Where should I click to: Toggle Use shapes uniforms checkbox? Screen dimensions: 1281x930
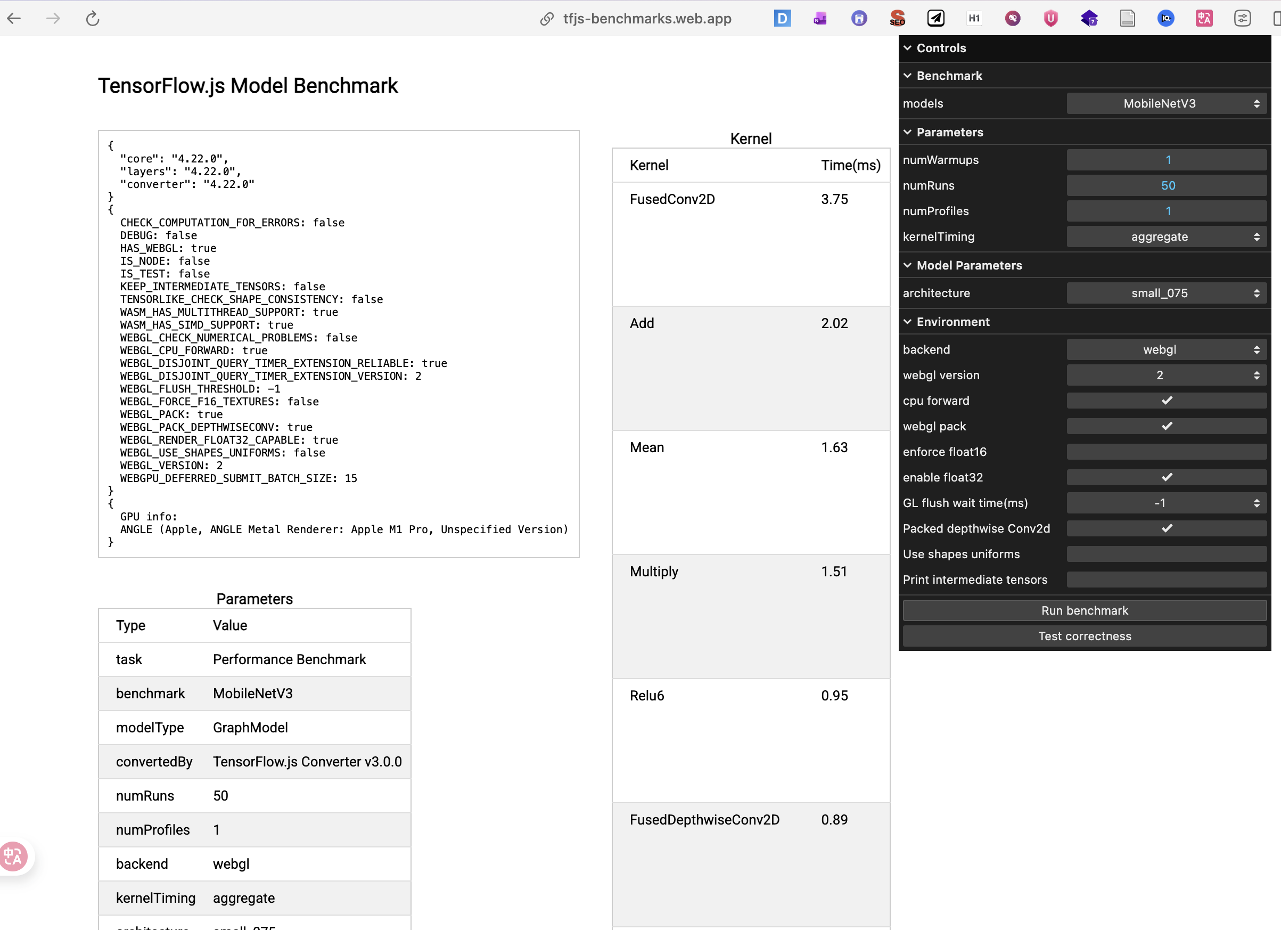click(1167, 554)
